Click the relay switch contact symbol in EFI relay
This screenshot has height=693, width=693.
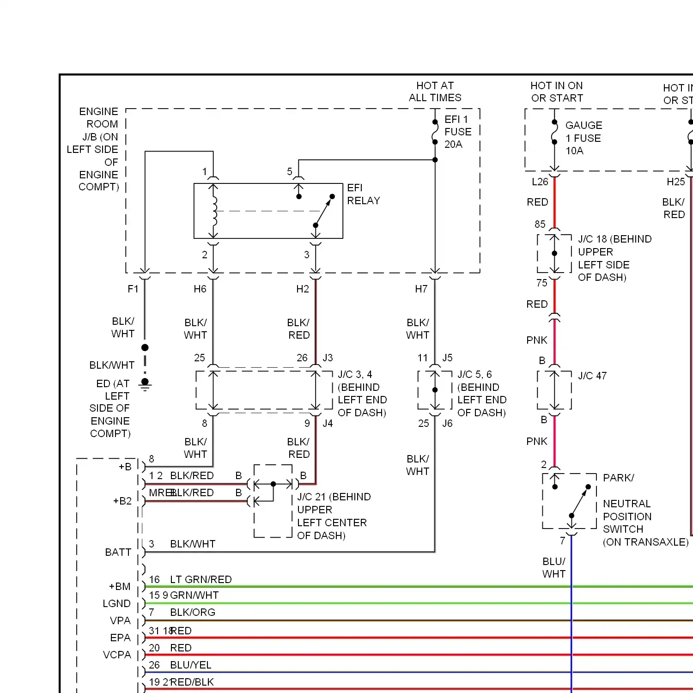point(323,211)
